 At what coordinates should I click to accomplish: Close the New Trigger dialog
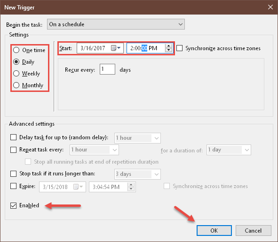point(270,7)
